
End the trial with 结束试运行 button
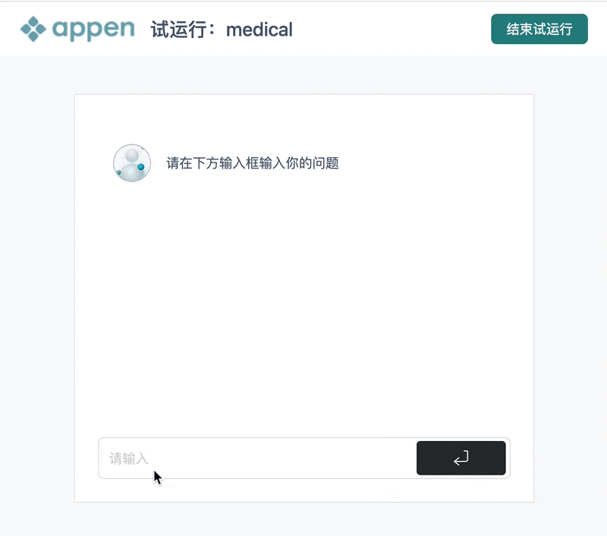tap(539, 29)
